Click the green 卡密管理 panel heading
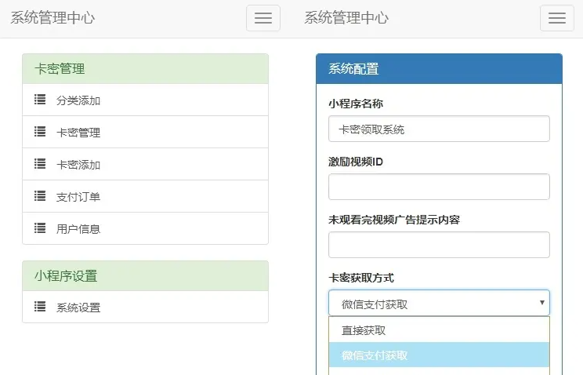 click(145, 69)
